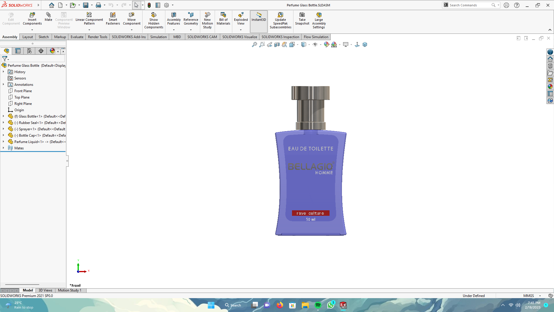Click the Smart Fasteners tool

tap(113, 18)
